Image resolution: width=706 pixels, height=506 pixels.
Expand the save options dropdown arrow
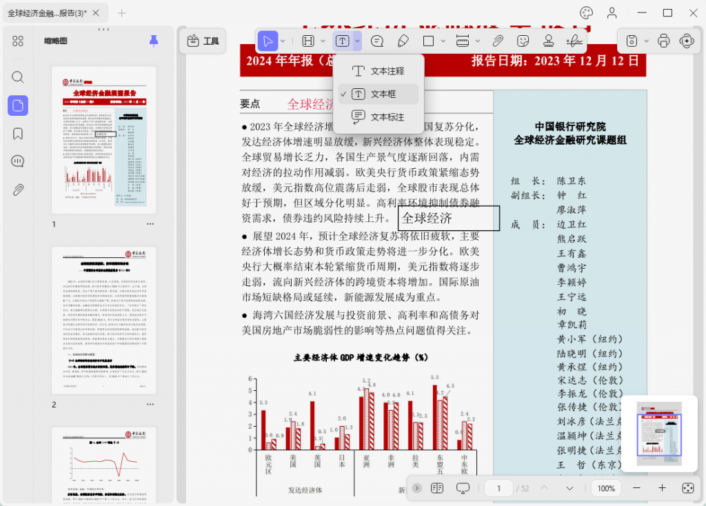coord(646,41)
